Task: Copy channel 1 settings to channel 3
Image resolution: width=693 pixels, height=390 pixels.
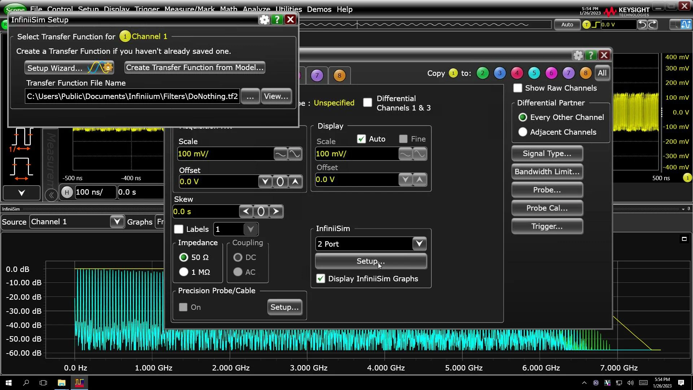Action: pos(500,73)
